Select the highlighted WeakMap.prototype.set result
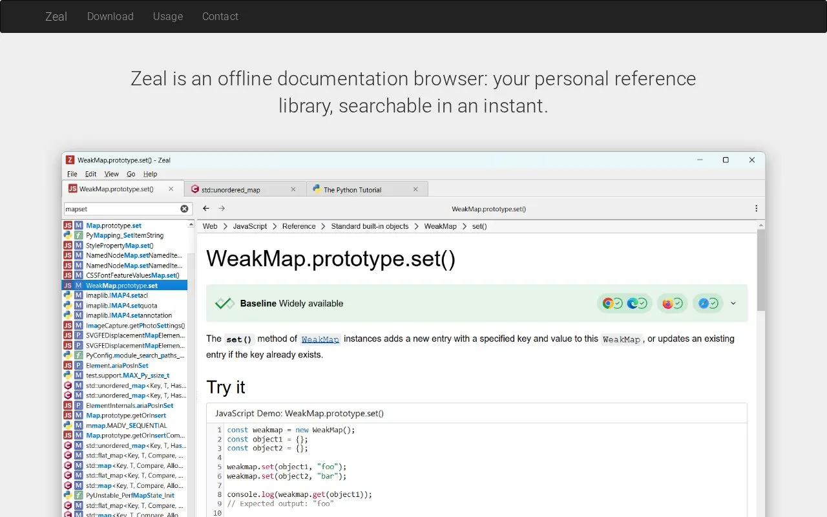 125,285
